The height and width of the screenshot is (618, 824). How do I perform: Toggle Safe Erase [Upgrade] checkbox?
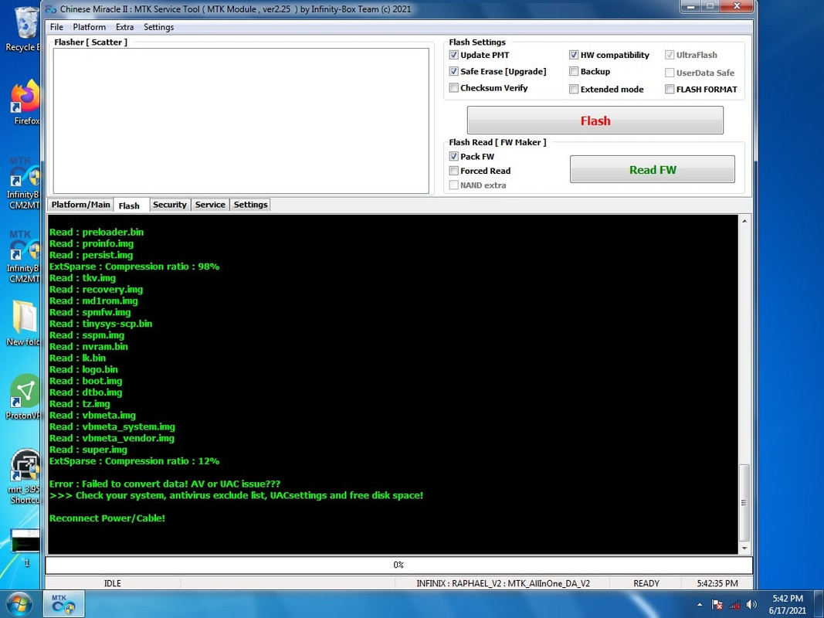tap(453, 71)
